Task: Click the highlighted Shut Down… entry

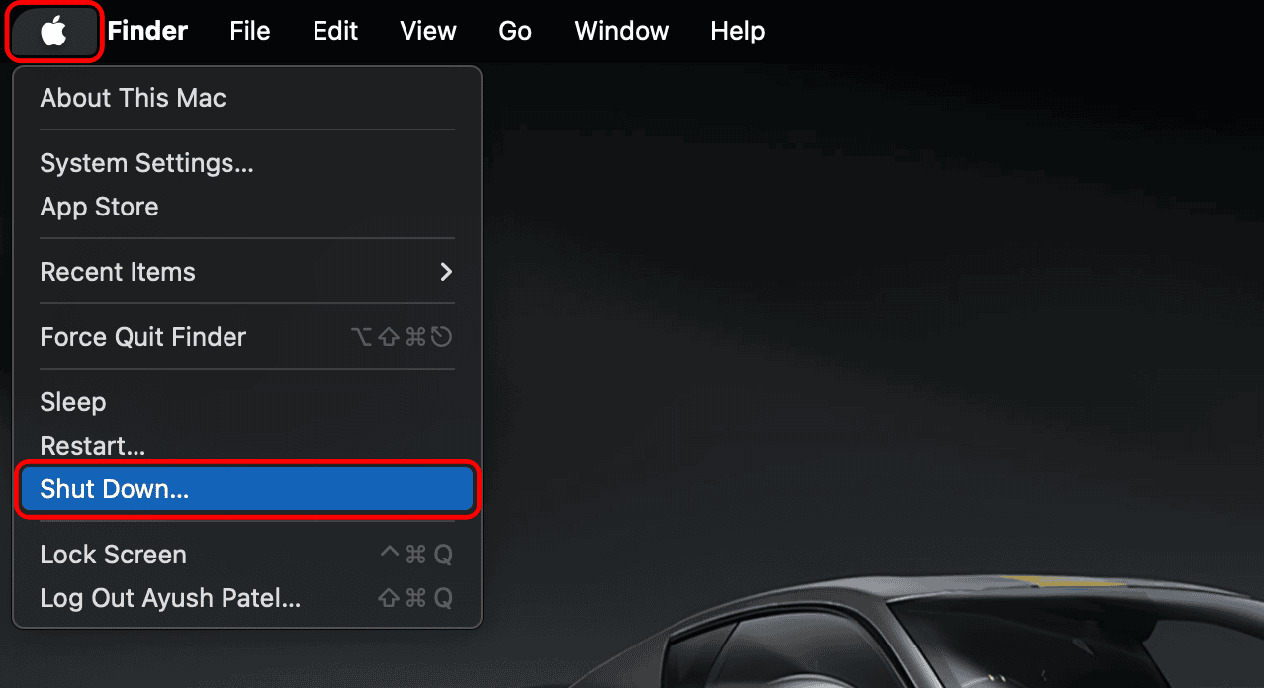Action: pyautogui.click(x=246, y=489)
